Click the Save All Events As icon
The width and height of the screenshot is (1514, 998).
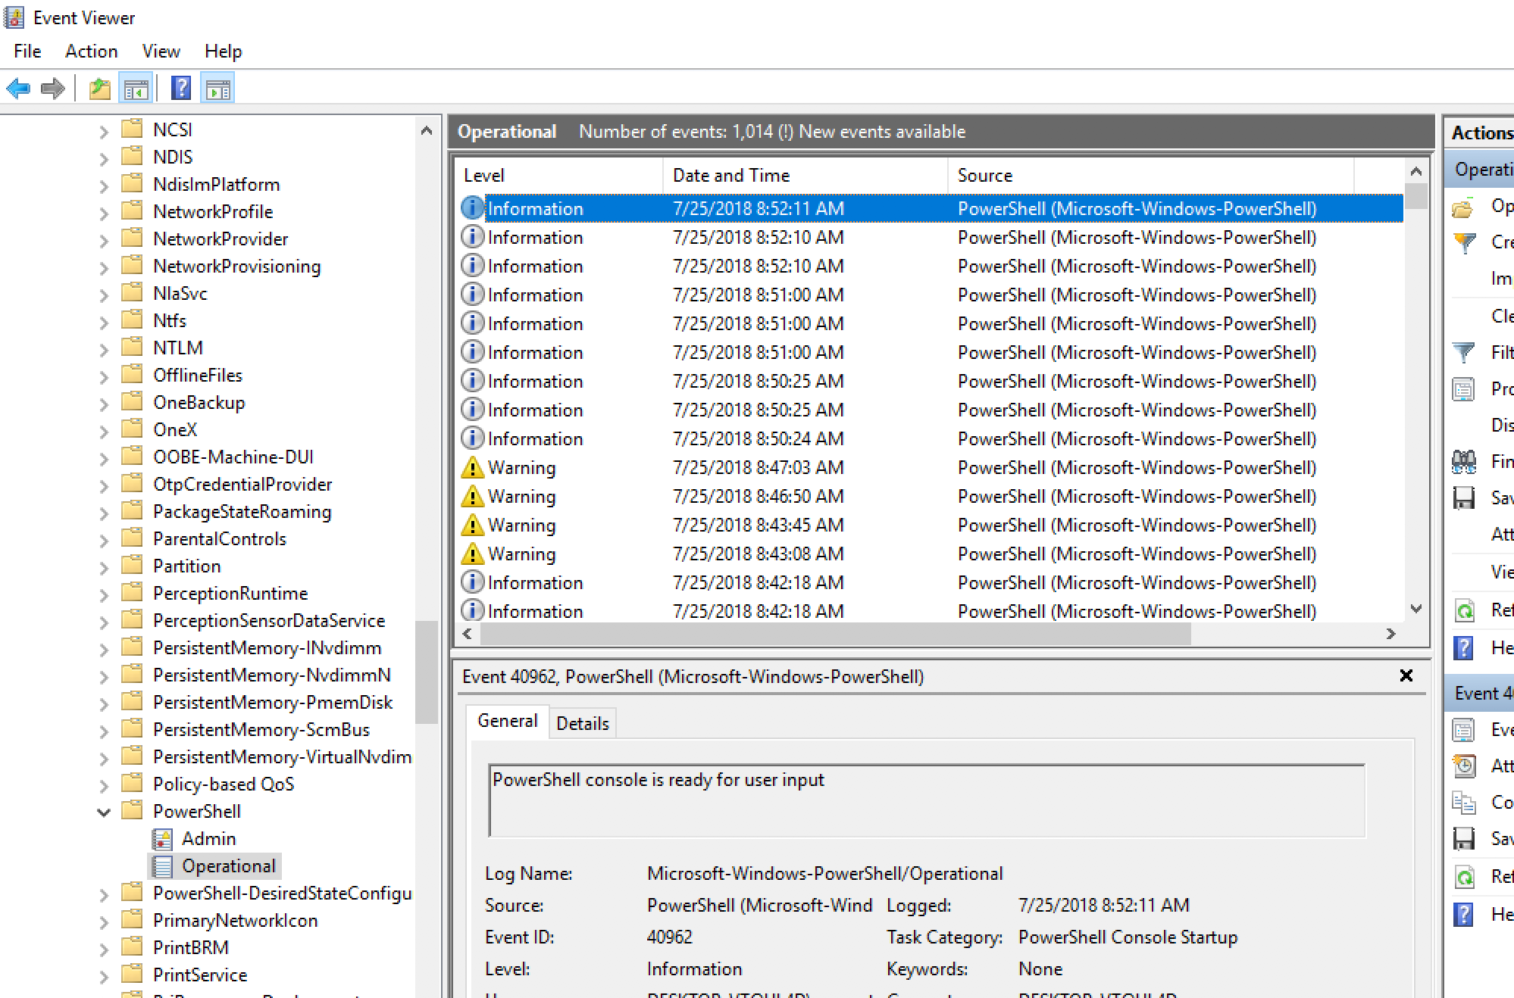(1462, 497)
